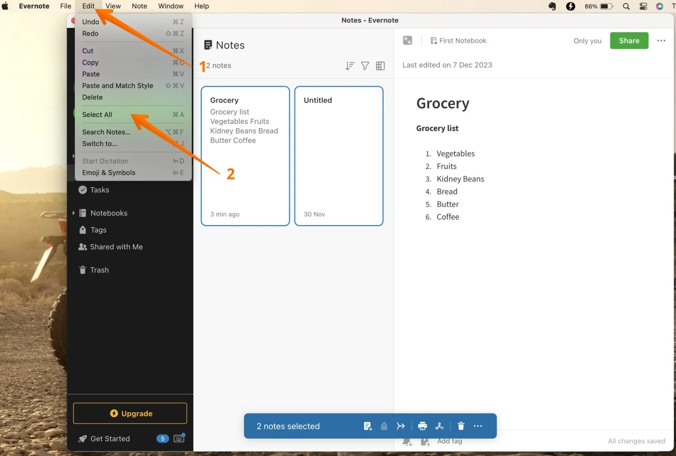Open the 'Only you' sharing permissions dropdown

coord(587,40)
